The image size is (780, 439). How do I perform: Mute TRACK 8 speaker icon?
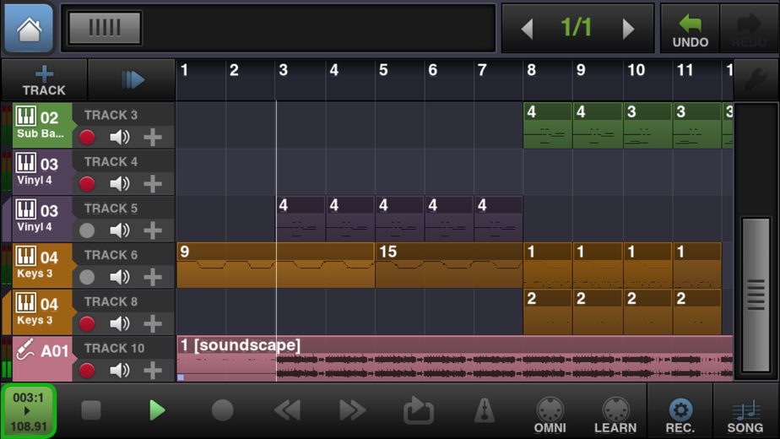119,323
